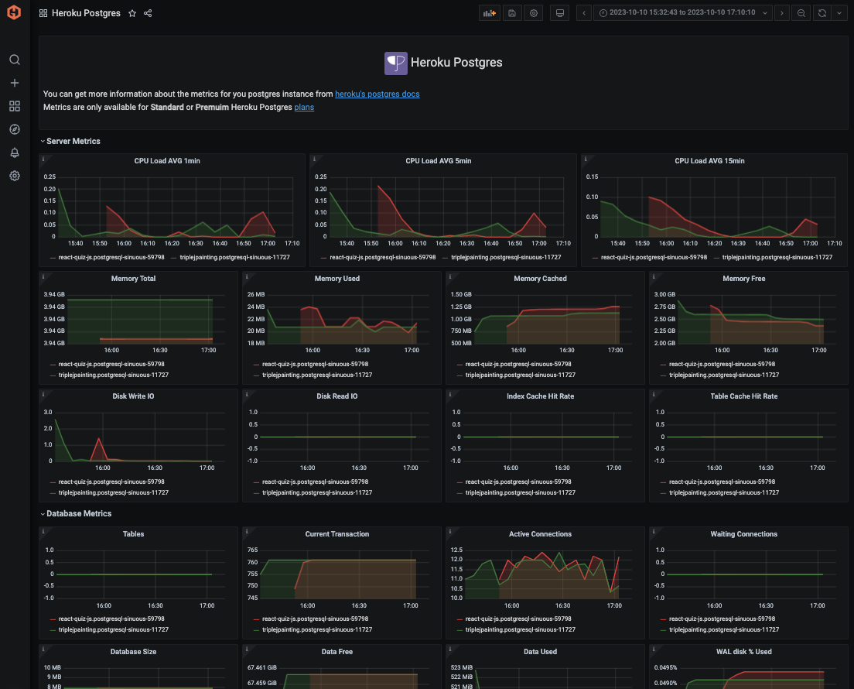Click the info icon on Active Connections panel
The height and width of the screenshot is (689, 854).
(450, 532)
